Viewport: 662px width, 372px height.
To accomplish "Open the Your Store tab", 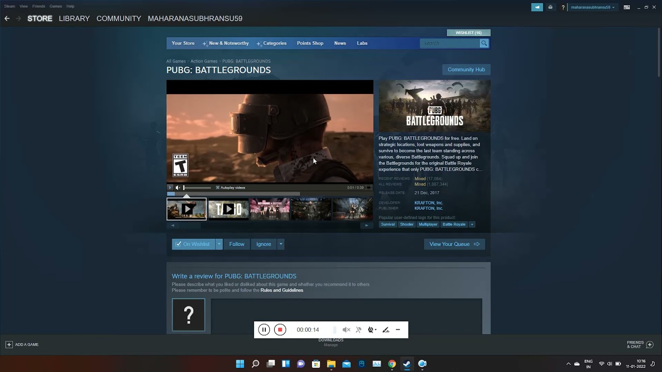I will click(183, 43).
